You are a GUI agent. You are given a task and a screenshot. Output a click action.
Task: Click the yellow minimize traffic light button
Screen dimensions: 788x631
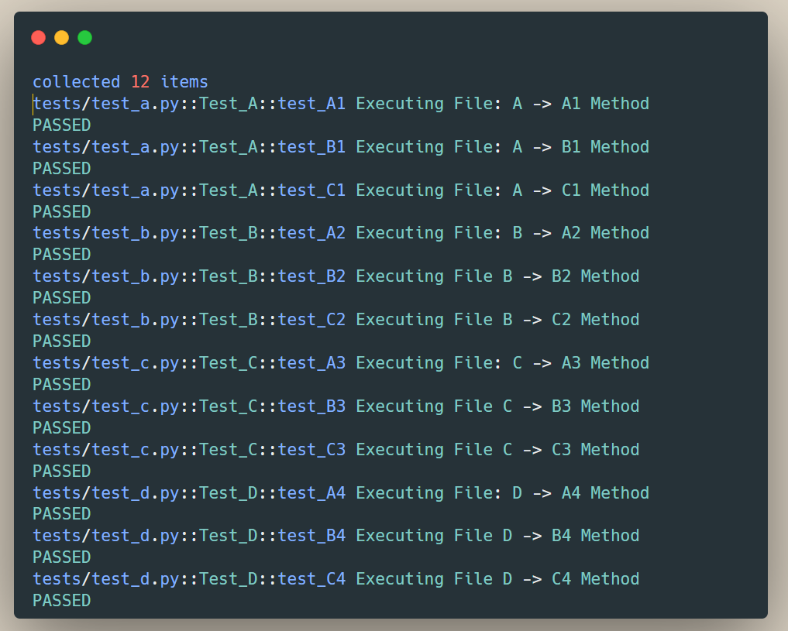coord(61,37)
